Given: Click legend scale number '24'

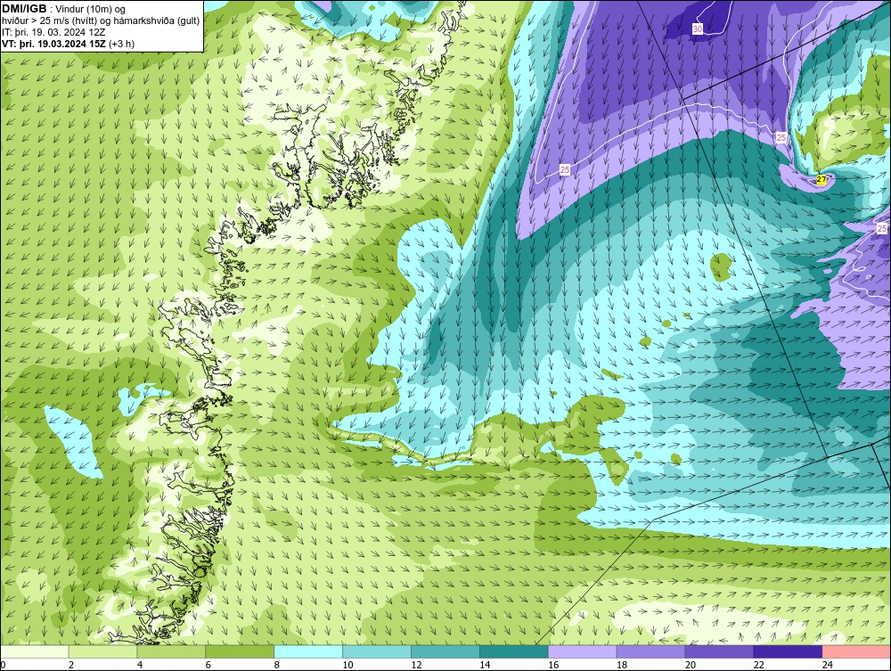Looking at the screenshot, I should click(828, 665).
